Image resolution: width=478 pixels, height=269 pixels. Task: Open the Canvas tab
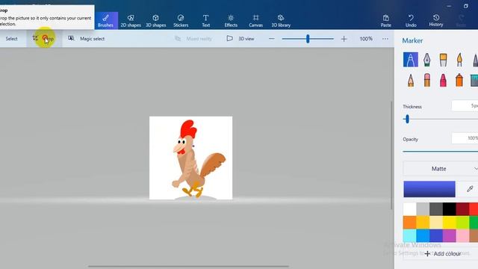(x=255, y=21)
